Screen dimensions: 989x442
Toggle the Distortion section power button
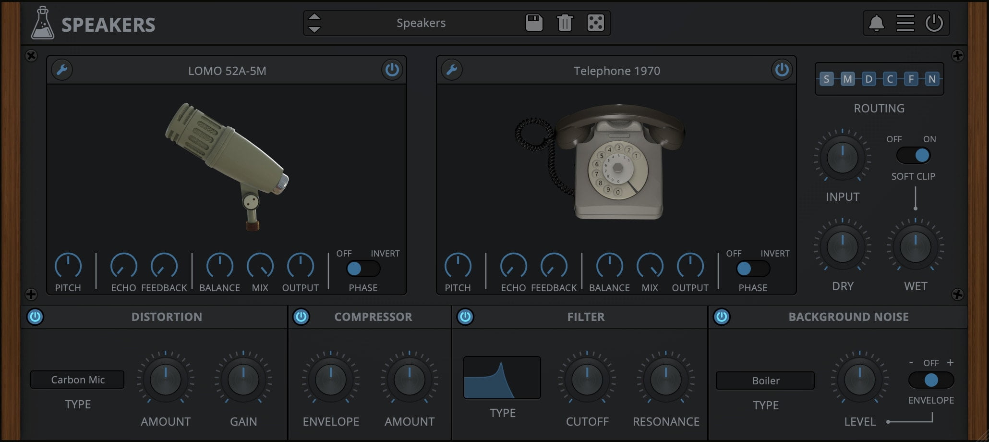35,317
